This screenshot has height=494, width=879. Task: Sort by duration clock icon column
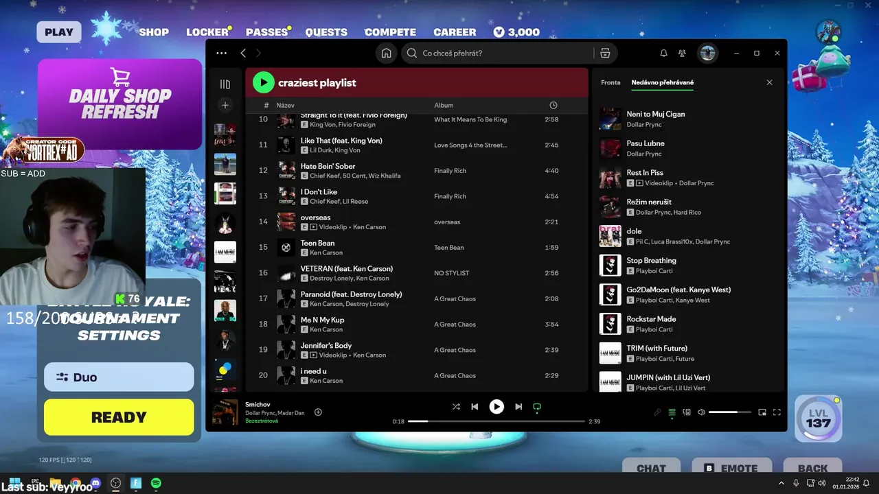click(553, 105)
